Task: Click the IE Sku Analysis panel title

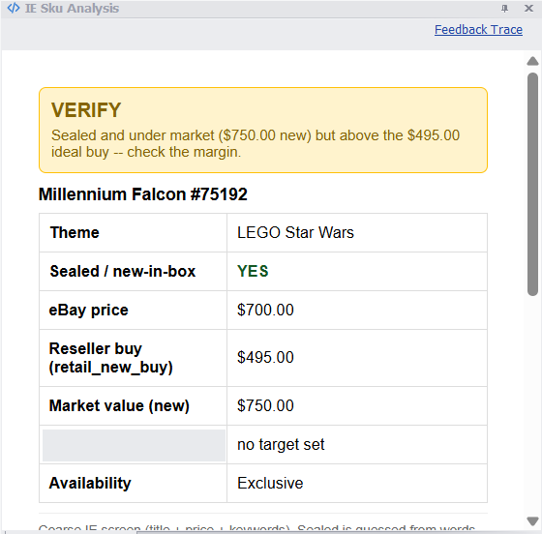Action: tap(72, 9)
